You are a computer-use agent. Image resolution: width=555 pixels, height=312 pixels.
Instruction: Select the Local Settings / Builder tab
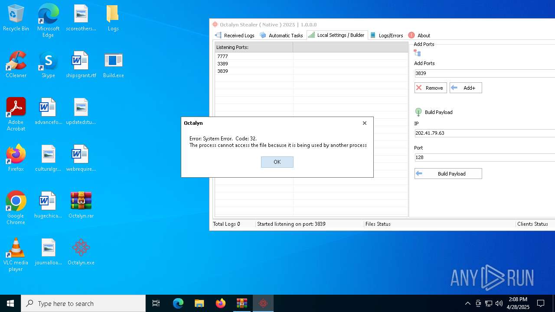[336, 35]
